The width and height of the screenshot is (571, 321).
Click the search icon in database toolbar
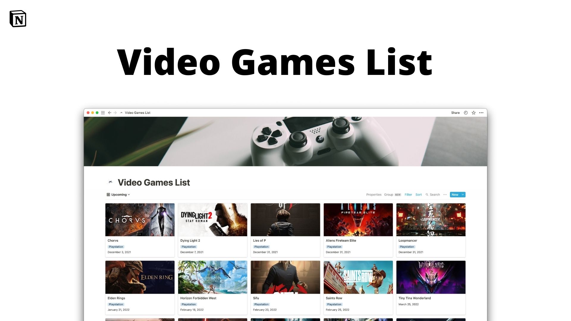click(x=427, y=194)
